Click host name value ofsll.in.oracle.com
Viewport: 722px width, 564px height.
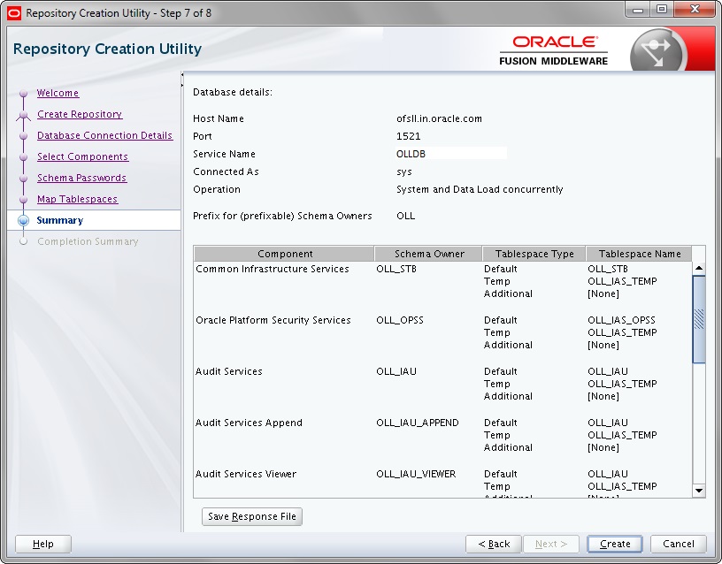[x=439, y=118]
